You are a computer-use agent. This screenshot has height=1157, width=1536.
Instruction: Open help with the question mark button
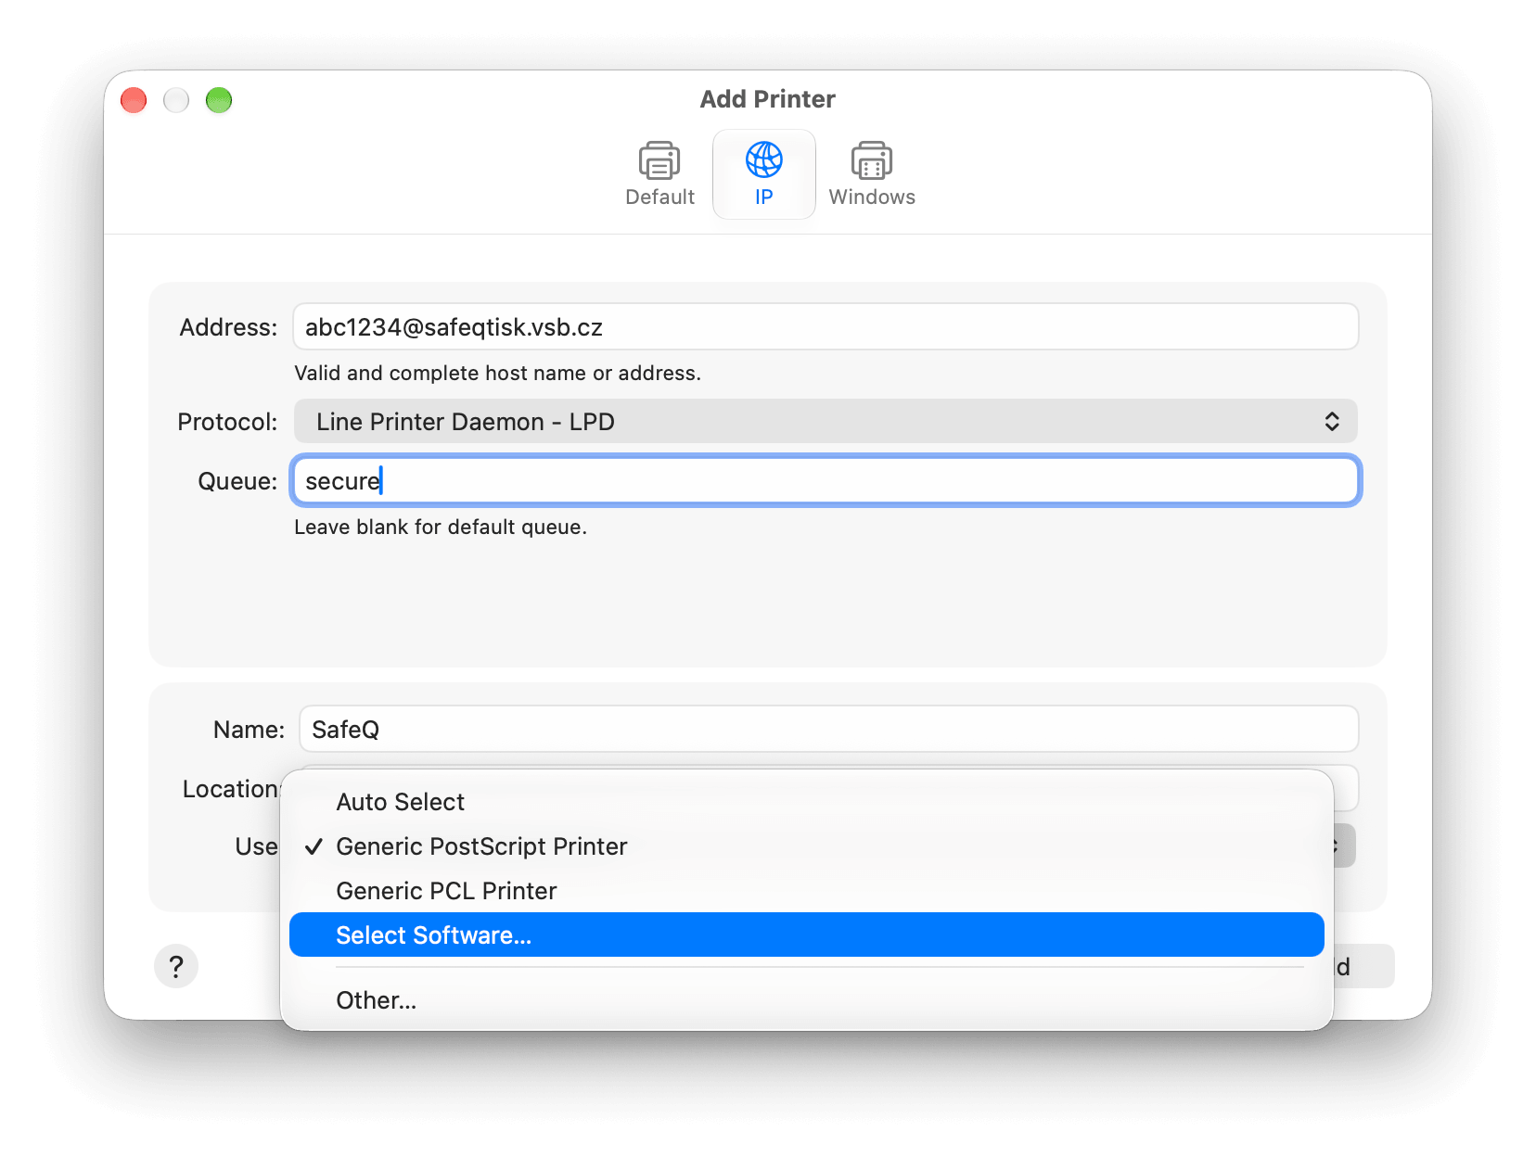tap(176, 967)
